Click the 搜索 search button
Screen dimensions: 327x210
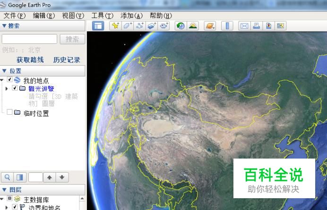coord(72,39)
